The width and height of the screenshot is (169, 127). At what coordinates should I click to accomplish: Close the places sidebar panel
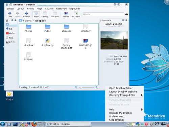(x=16, y=20)
